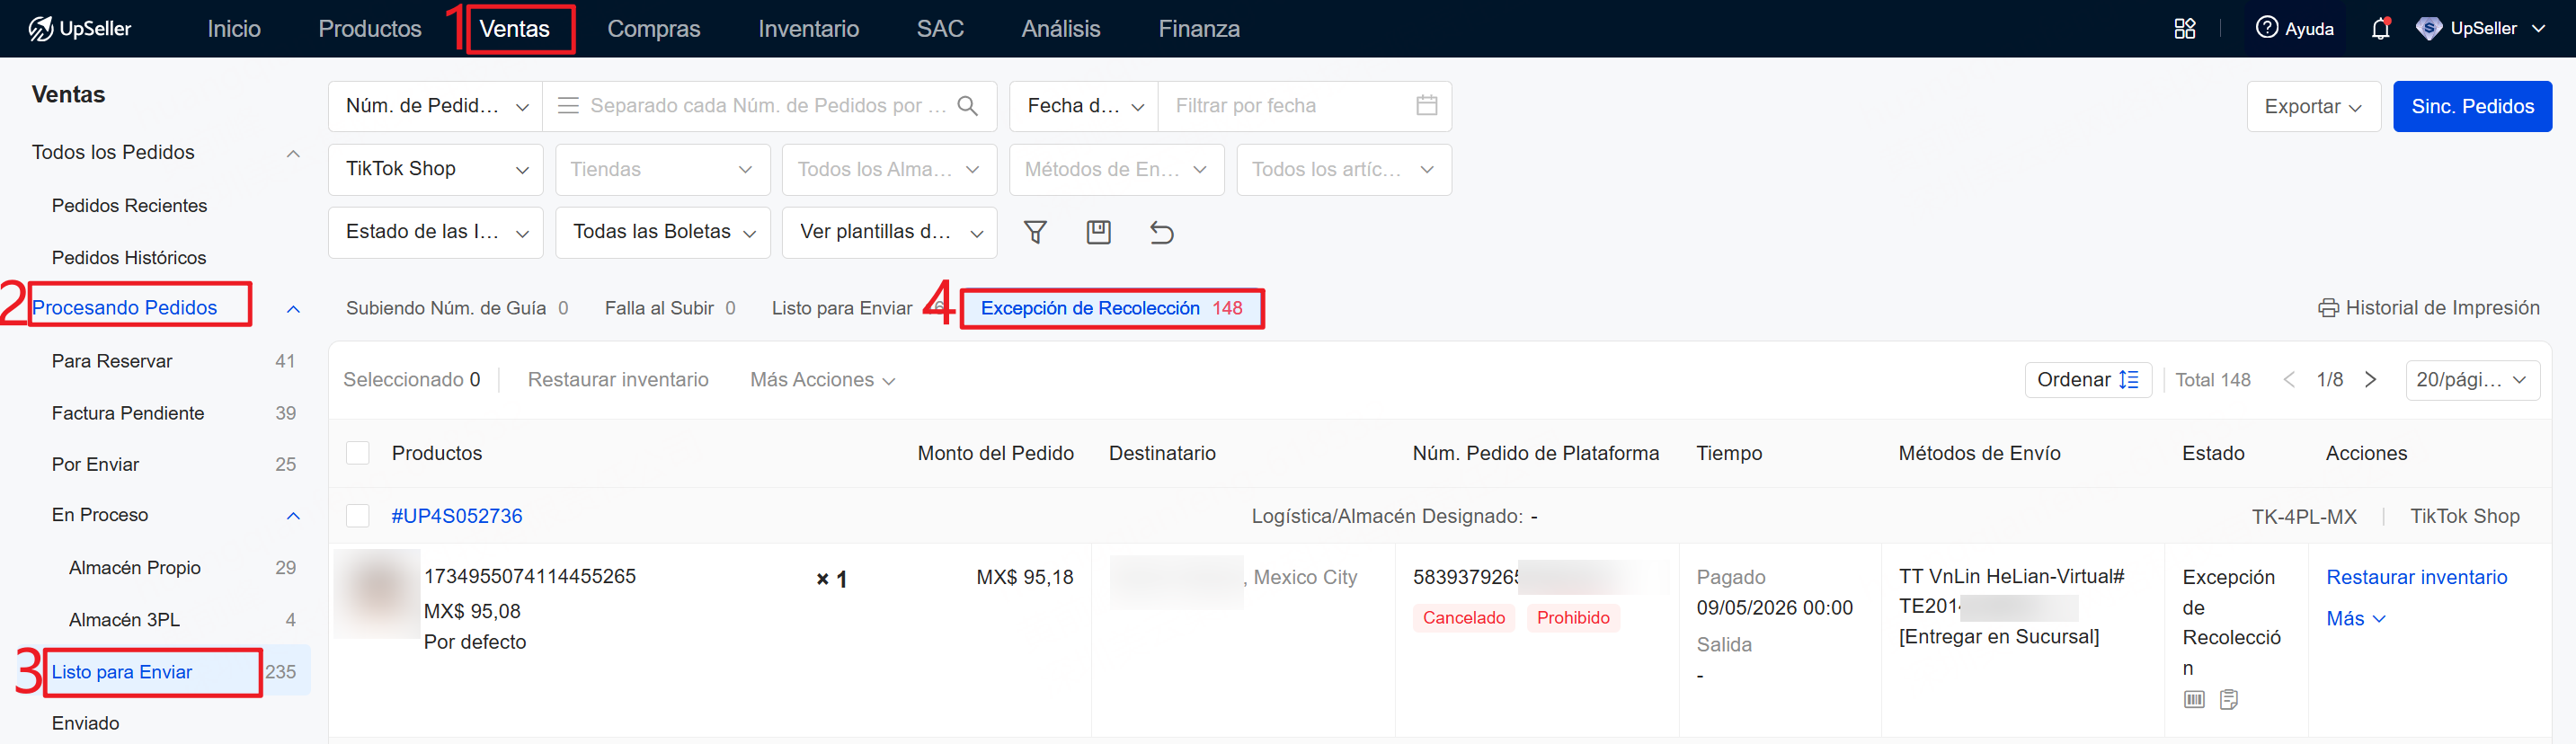Go to next page arrow
Viewport: 2576px width, 744px height.
(x=2370, y=380)
